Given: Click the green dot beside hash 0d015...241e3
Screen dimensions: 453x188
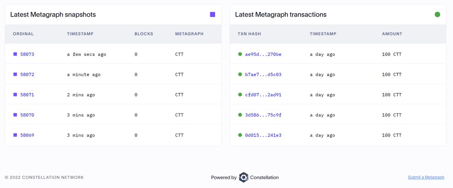Looking at the screenshot, I should coord(240,135).
